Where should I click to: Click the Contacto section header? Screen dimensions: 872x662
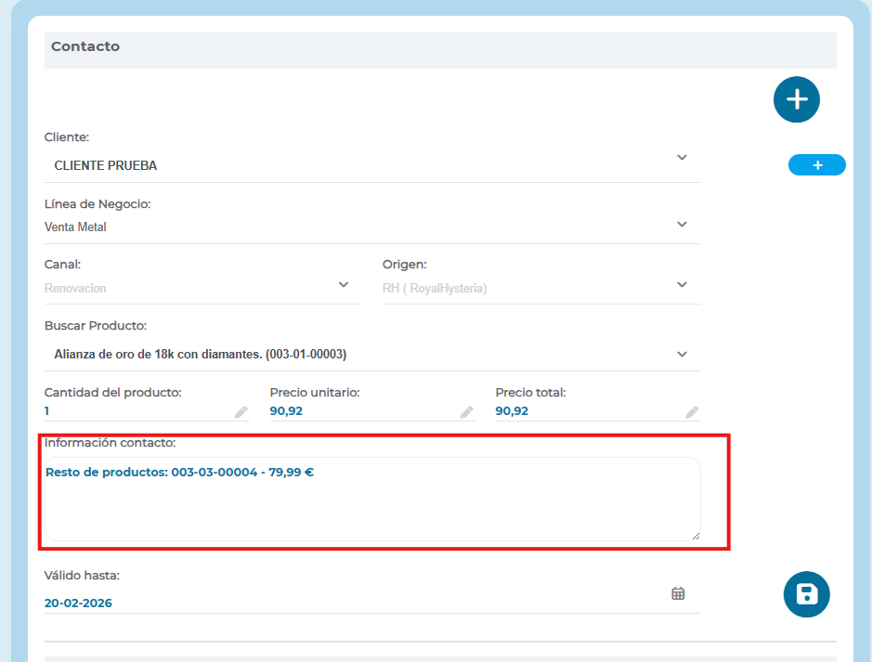(85, 46)
